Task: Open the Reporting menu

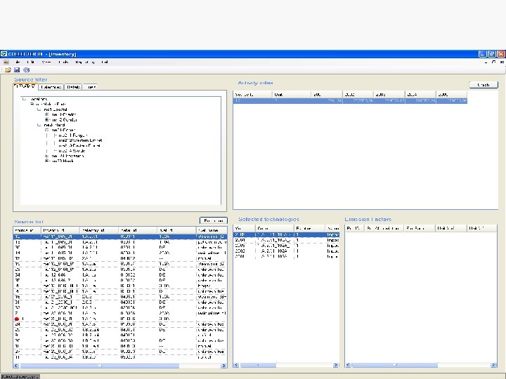Action: [x=85, y=62]
